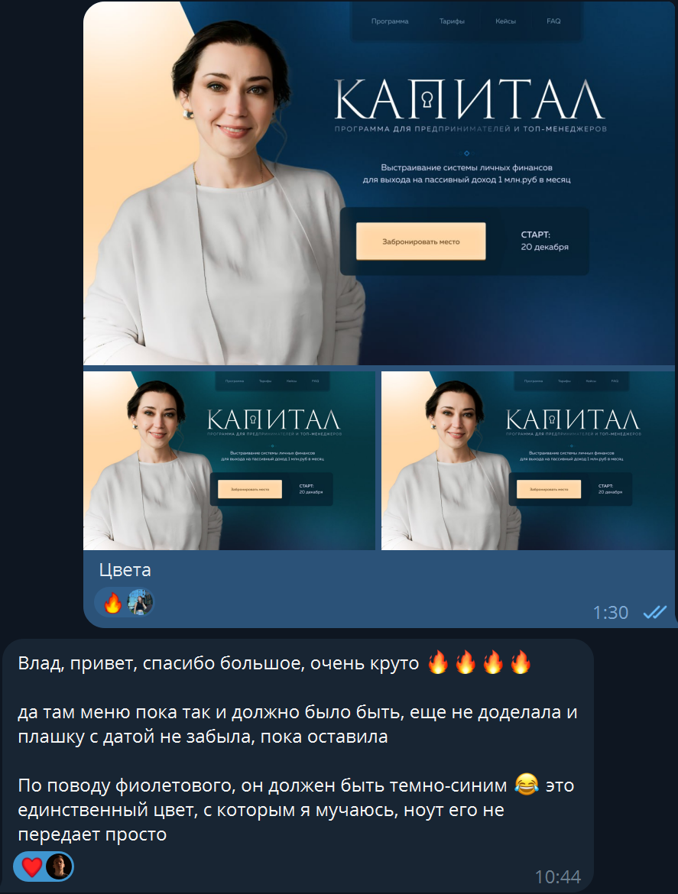Image resolution: width=678 pixels, height=894 pixels.
Task: Click 'Кейсы' in the large image's menu
Action: point(505,21)
